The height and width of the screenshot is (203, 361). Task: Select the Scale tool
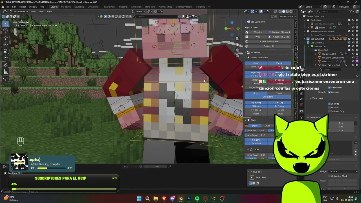(6, 51)
